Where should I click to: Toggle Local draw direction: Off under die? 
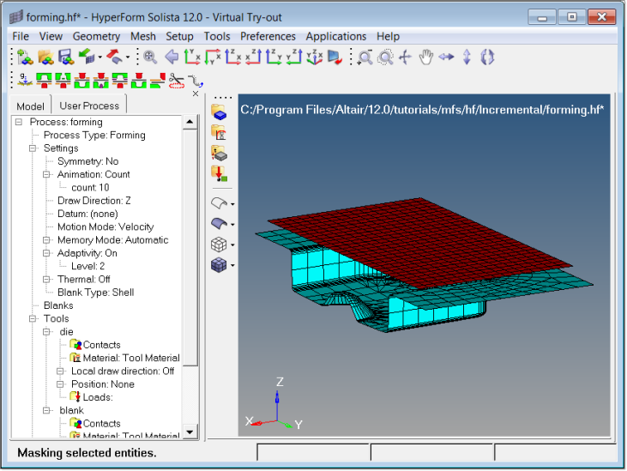[122, 371]
